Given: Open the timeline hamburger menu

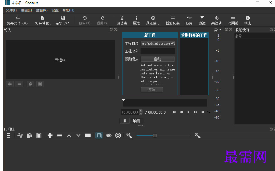Looking at the screenshot, I should (9, 136).
